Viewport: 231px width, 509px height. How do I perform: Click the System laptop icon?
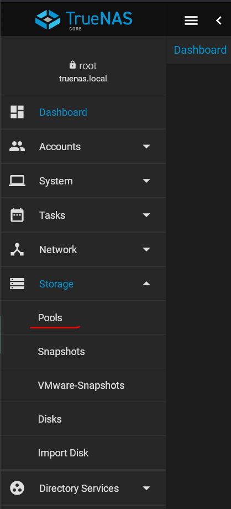click(17, 181)
